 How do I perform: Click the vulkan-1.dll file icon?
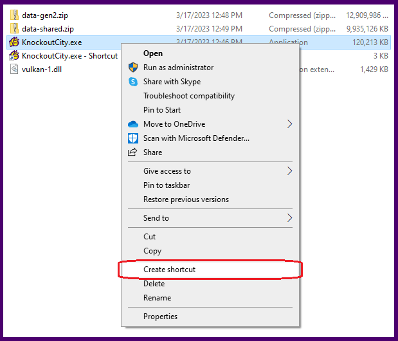coord(16,69)
